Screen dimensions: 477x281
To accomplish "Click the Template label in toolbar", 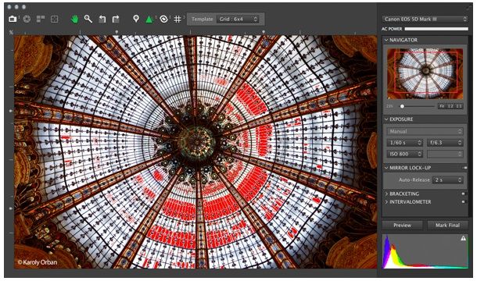I will pyautogui.click(x=202, y=20).
